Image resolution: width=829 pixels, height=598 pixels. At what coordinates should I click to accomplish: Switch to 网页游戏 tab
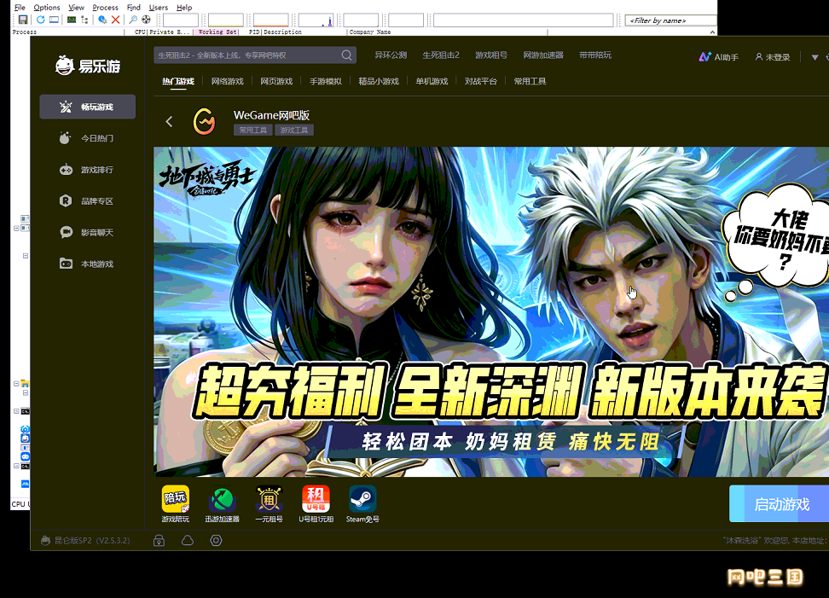276,81
